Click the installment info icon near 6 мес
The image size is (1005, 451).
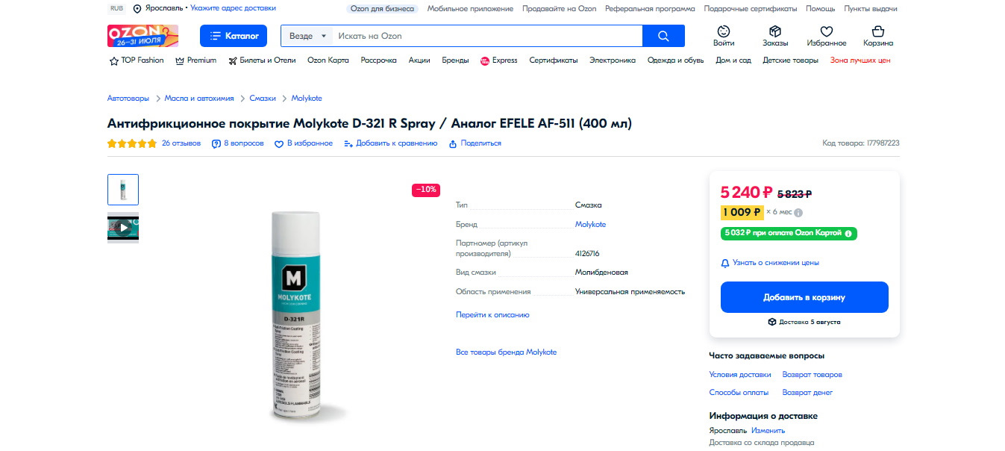[798, 212]
